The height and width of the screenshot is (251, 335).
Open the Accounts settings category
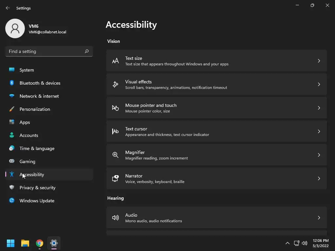(x=29, y=135)
